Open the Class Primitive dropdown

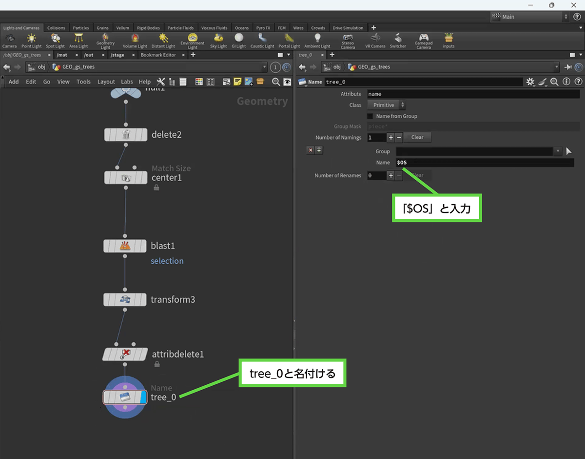tap(386, 105)
